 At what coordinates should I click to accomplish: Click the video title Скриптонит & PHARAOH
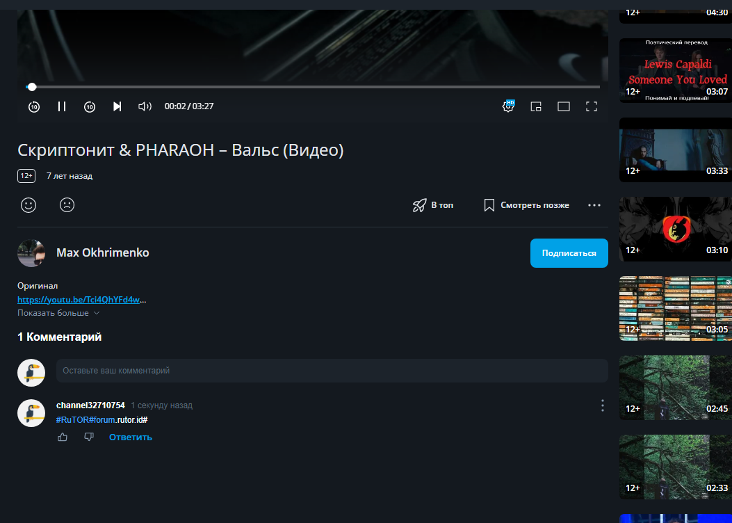[x=180, y=150]
